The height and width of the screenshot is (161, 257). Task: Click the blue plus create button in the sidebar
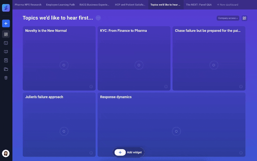(6, 23)
